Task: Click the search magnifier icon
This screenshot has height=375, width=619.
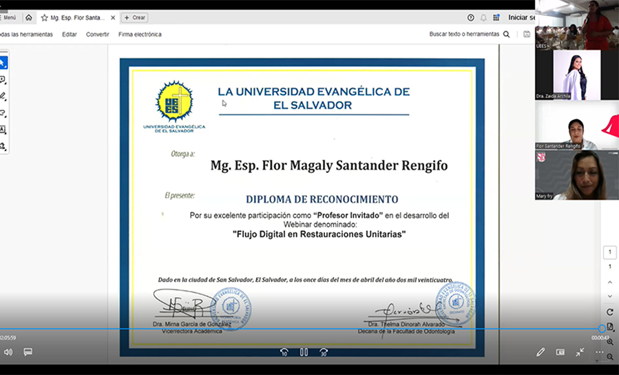Action: point(507,34)
